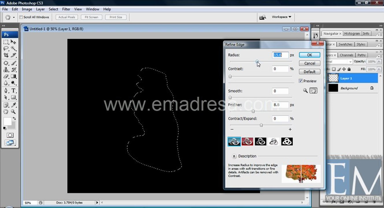Image resolution: width=384 pixels, height=208 pixels.
Task: Select the Brush tool
Action: (13, 63)
